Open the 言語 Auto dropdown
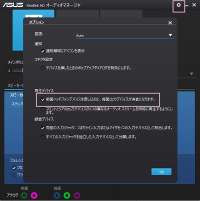200x201 pixels. pos(124,35)
